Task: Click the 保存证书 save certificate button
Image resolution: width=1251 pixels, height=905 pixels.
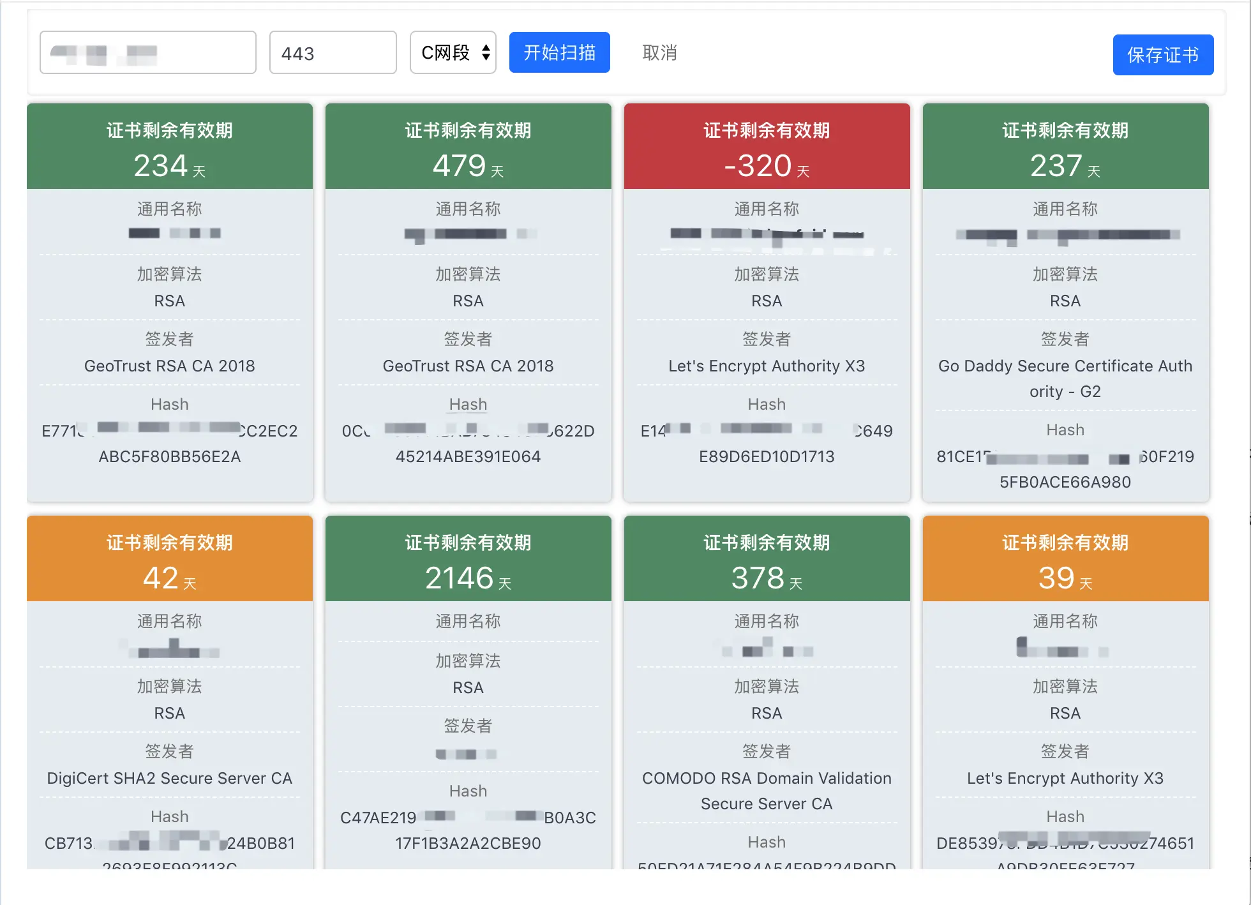Action: tap(1162, 55)
